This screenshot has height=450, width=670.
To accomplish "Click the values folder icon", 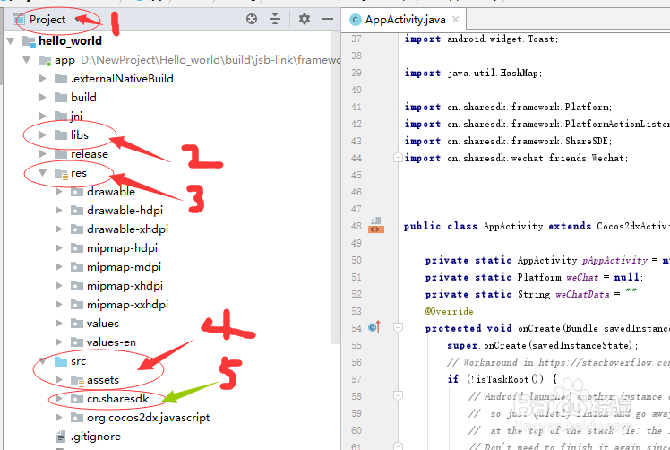I will coord(77,324).
